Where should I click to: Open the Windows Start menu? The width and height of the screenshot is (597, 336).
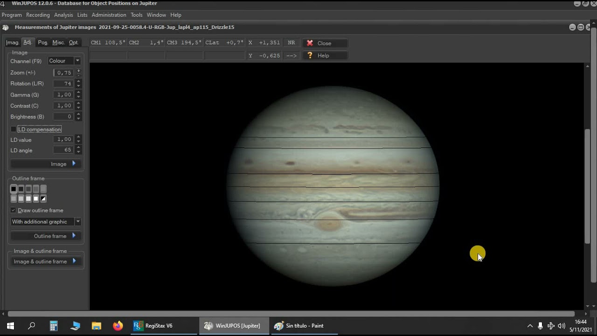tap(10, 326)
